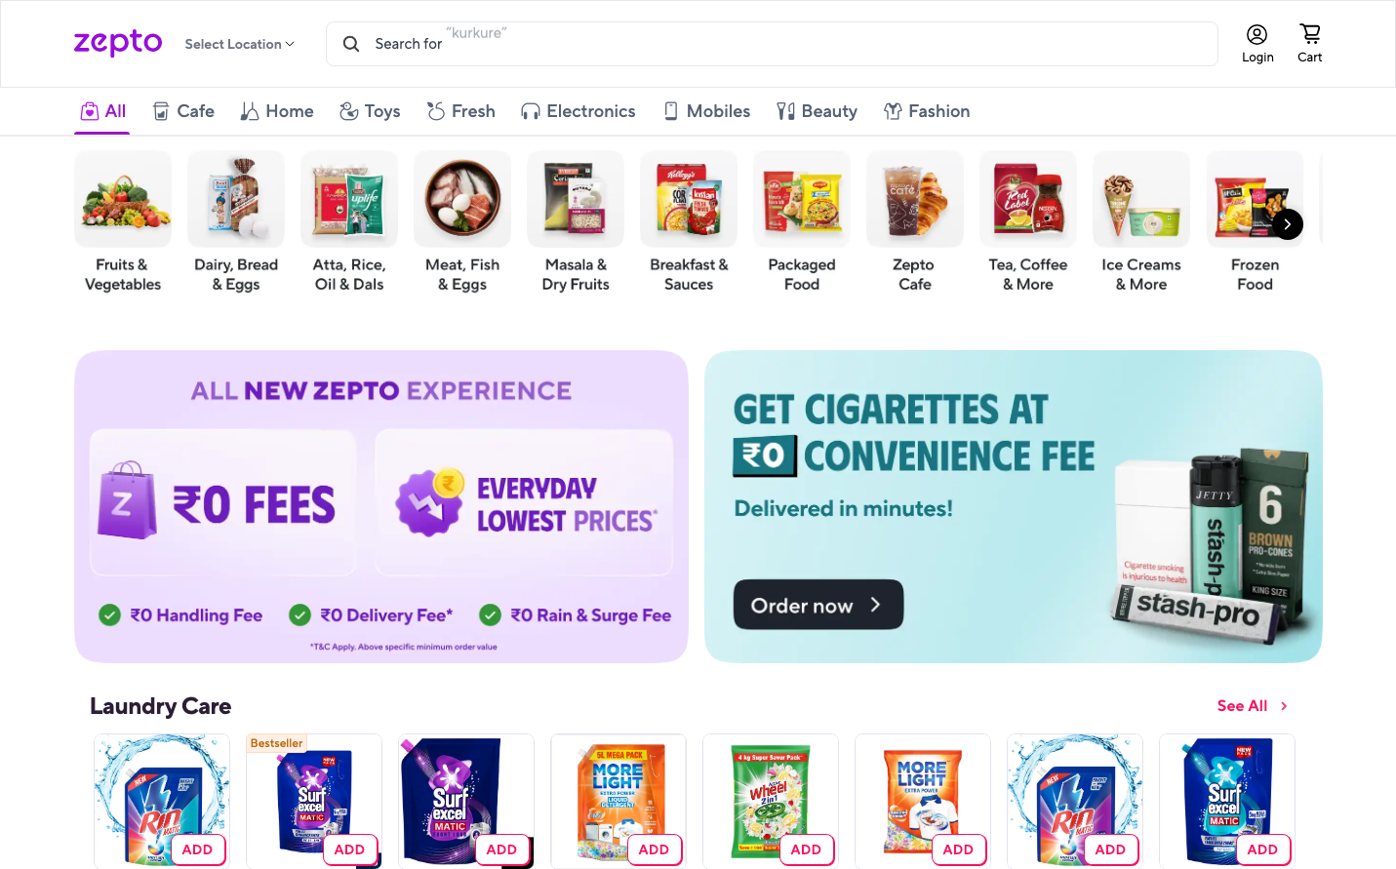The height and width of the screenshot is (869, 1396).
Task: Open the Zepto Cafe category thumbnail
Action: (915, 222)
